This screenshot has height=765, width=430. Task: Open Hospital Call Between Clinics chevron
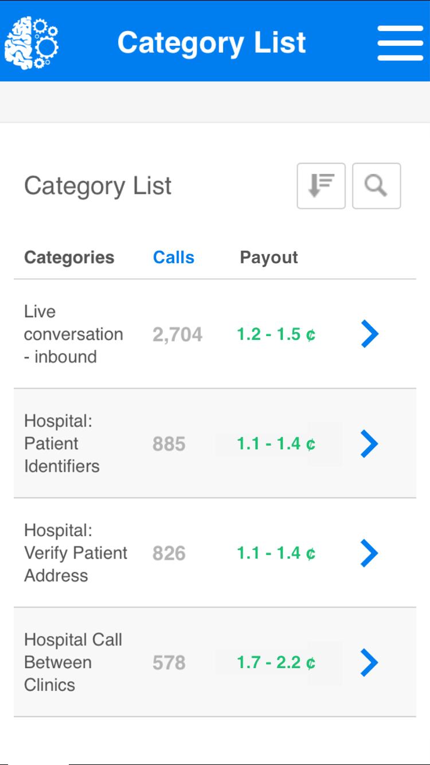[370, 662]
